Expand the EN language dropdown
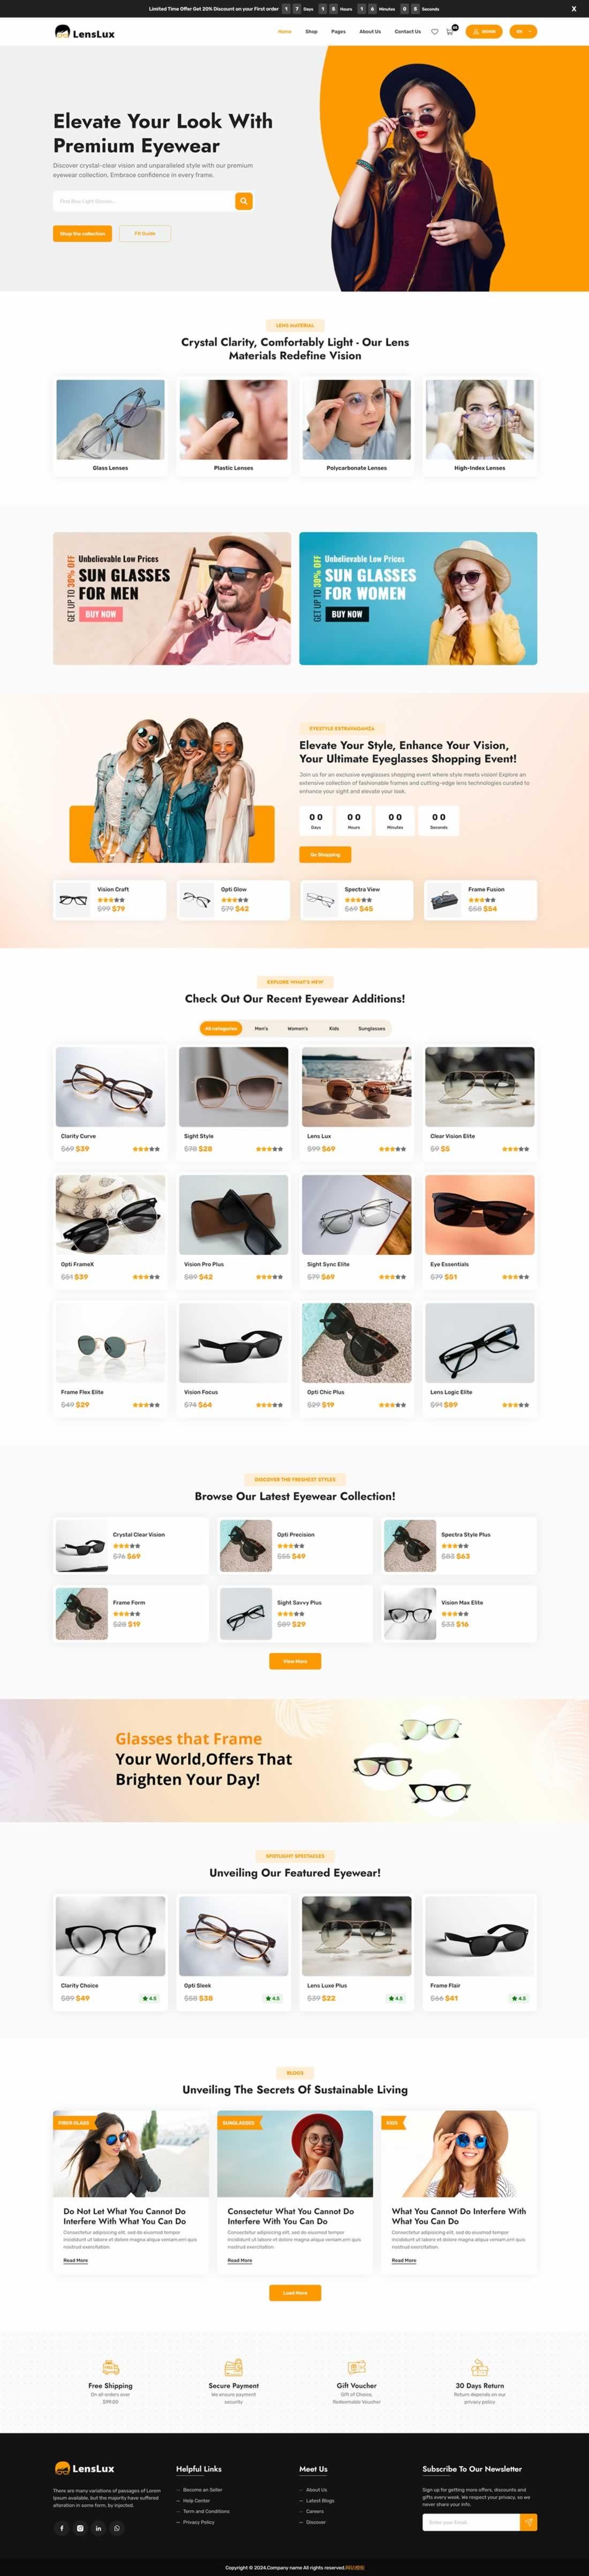Image resolution: width=589 pixels, height=2576 pixels. (x=523, y=32)
